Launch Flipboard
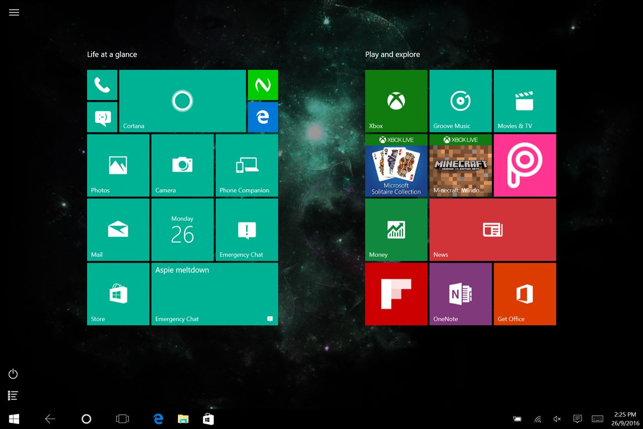The width and height of the screenshot is (643, 429). [396, 294]
